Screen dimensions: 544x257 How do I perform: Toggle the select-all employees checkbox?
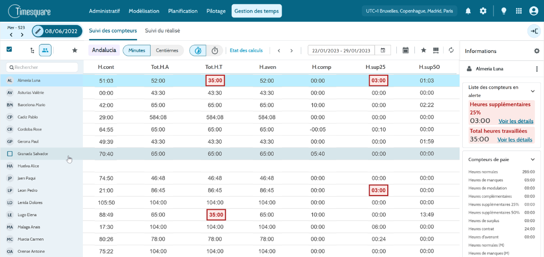10,49
